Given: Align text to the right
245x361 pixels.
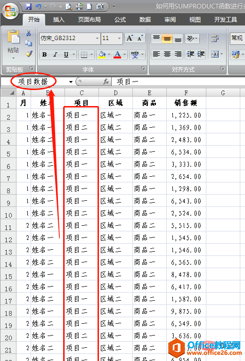Looking at the screenshot, I should tap(178, 54).
